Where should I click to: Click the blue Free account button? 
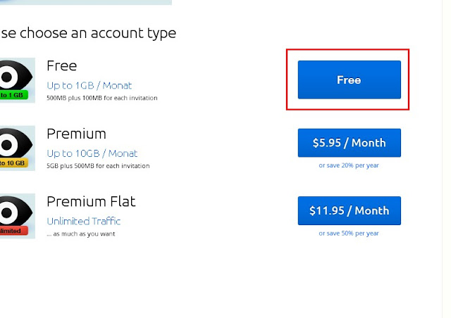(x=350, y=79)
